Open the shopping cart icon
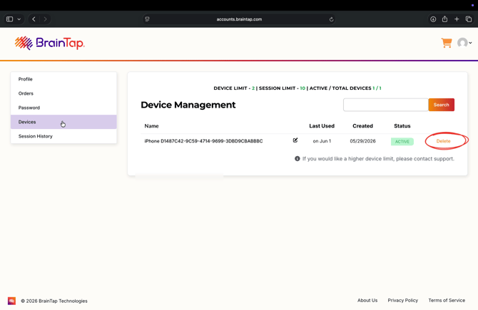 (x=447, y=43)
